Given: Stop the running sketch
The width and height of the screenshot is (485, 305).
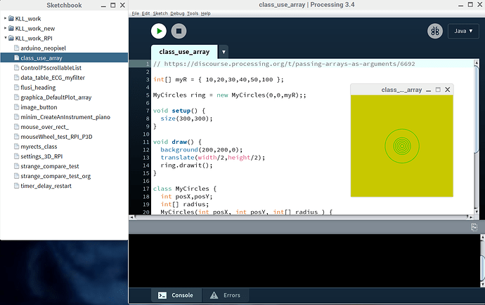Looking at the screenshot, I should point(179,31).
